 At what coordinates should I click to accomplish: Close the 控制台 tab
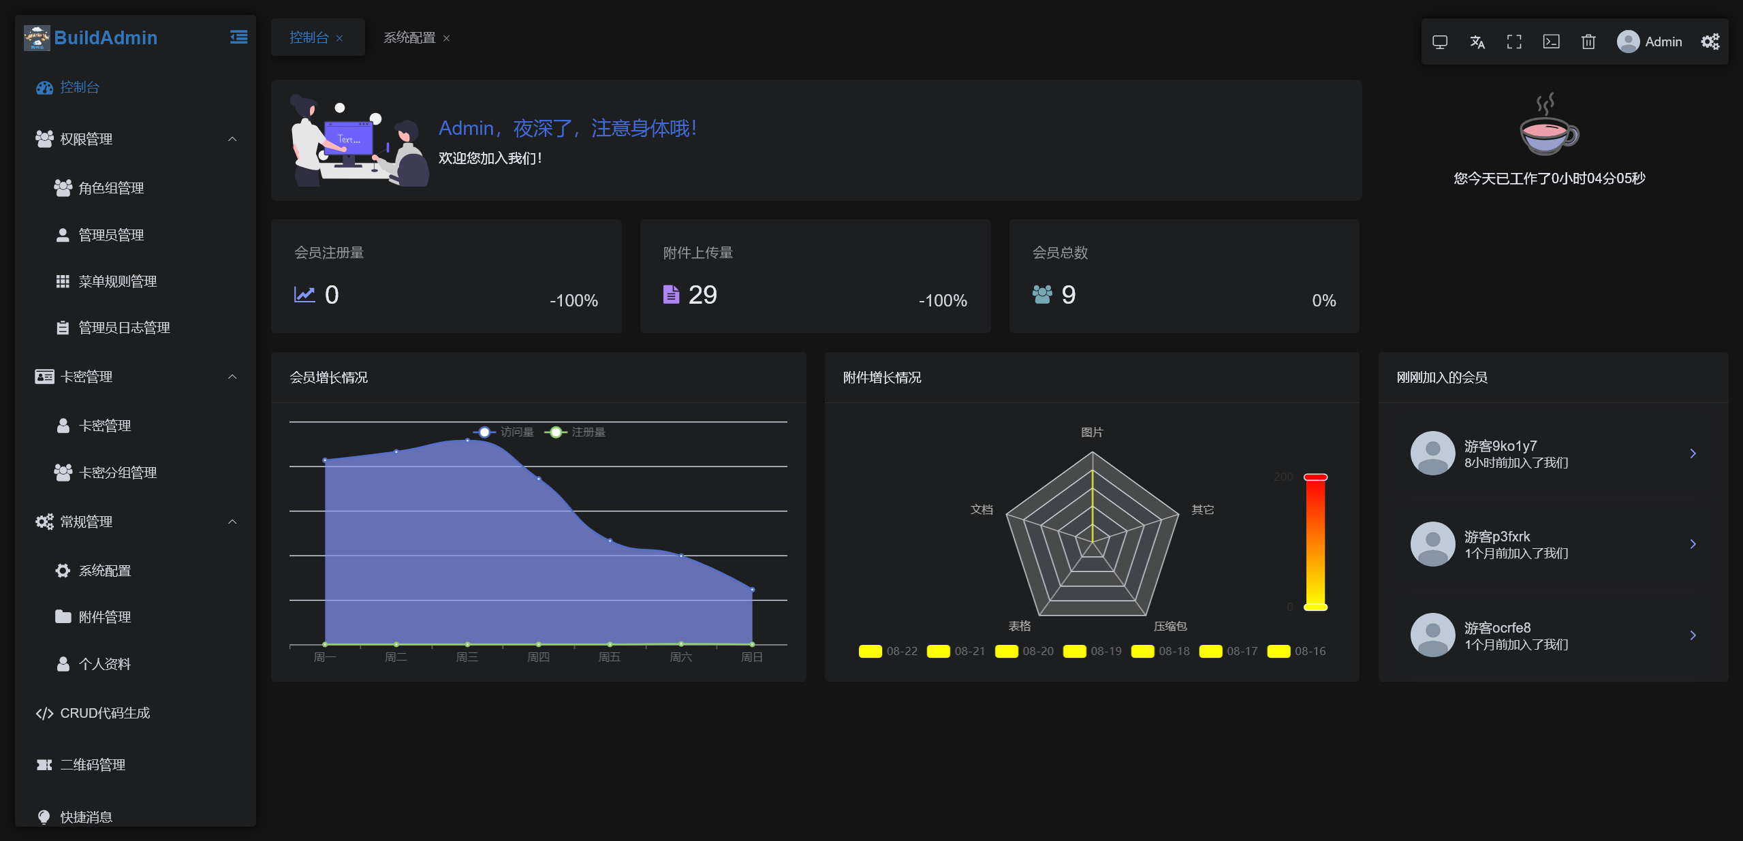click(339, 39)
